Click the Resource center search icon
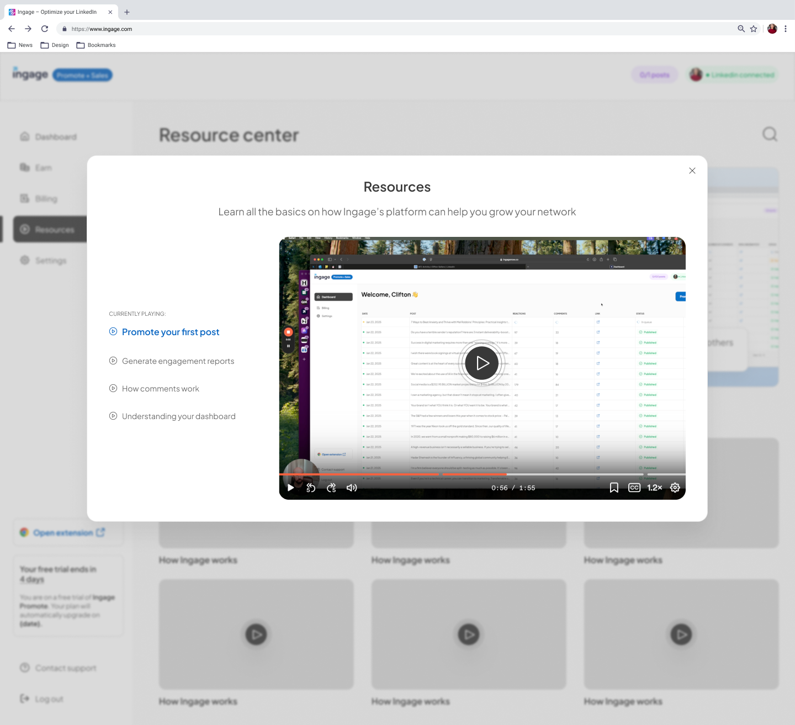Viewport: 795px width, 725px height. click(770, 134)
